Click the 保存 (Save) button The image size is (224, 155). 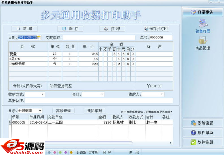click(x=70, y=29)
